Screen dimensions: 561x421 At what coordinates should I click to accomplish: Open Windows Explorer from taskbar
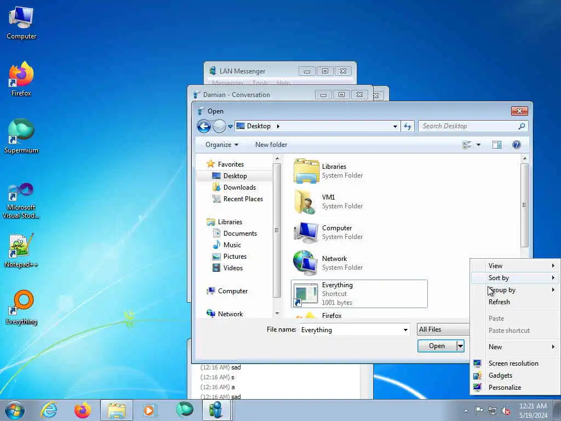click(x=116, y=410)
